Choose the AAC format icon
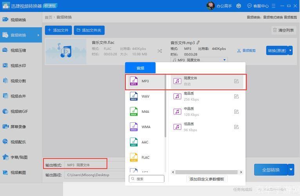 (134, 142)
